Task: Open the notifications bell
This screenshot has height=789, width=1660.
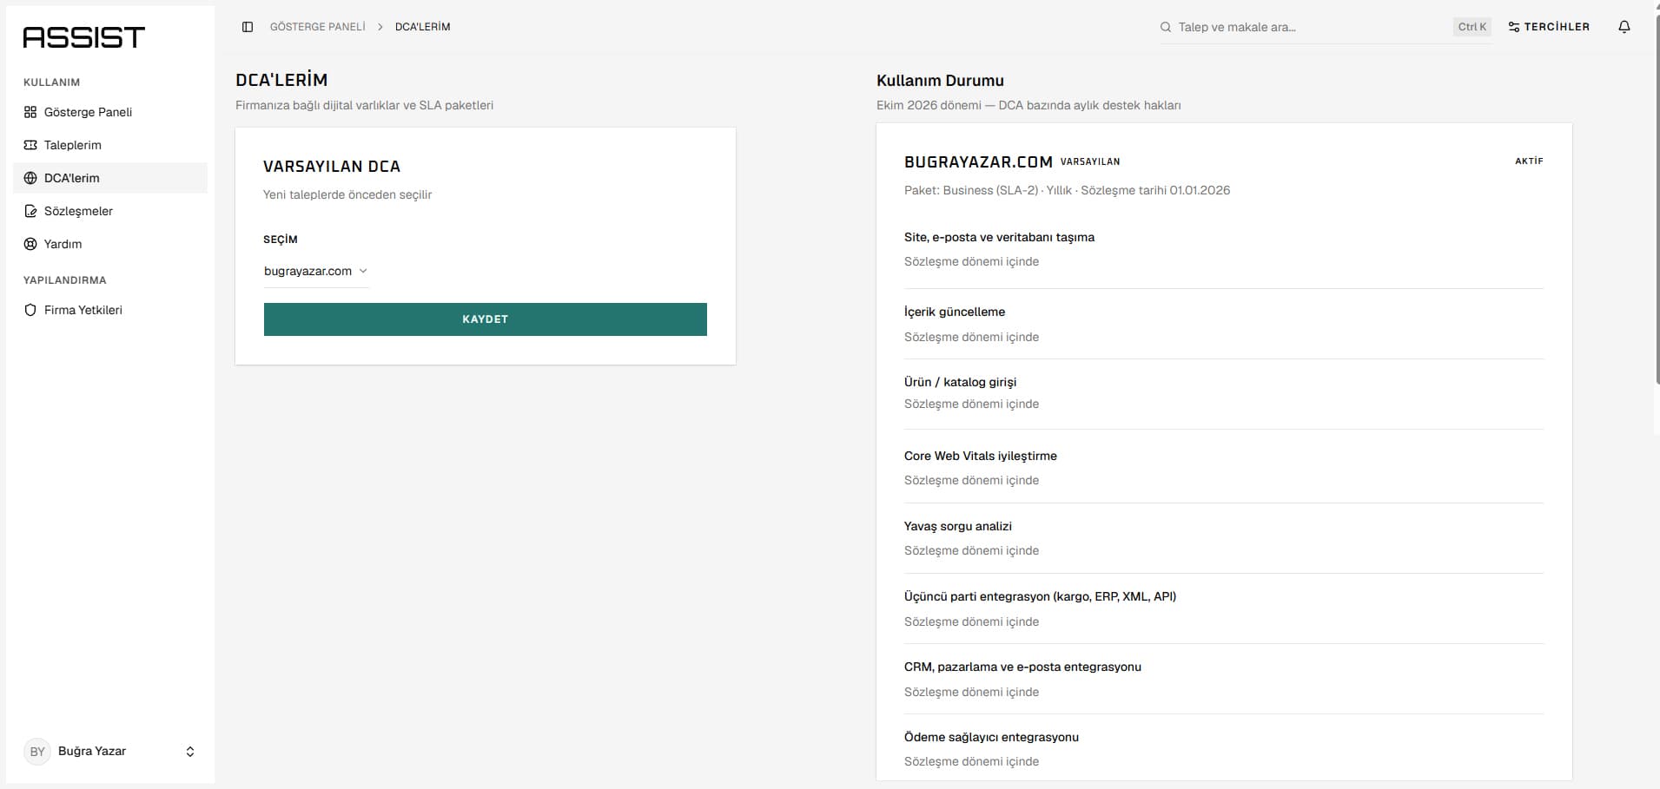Action: click(1624, 27)
